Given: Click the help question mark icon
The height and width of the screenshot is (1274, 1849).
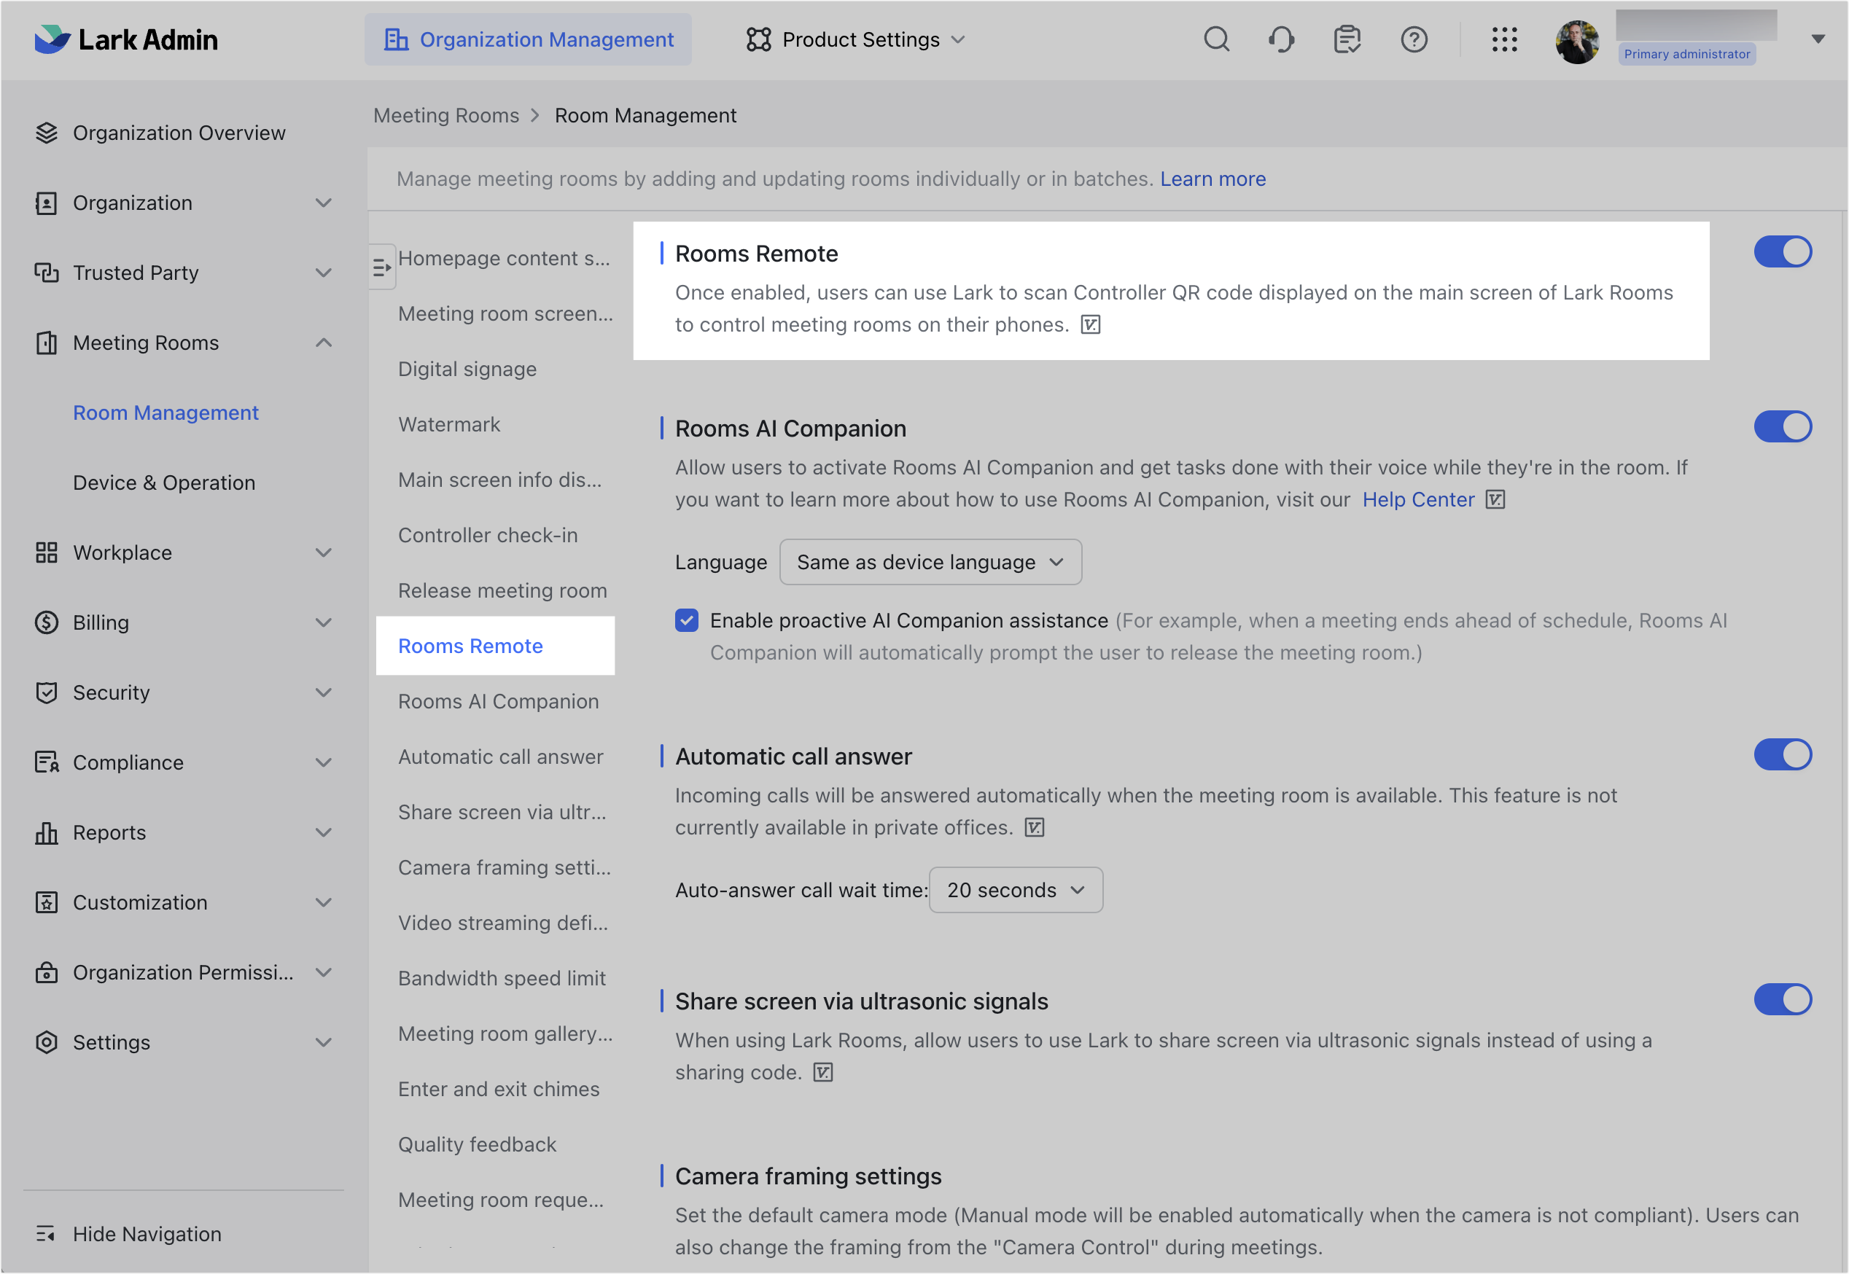Looking at the screenshot, I should (x=1414, y=39).
